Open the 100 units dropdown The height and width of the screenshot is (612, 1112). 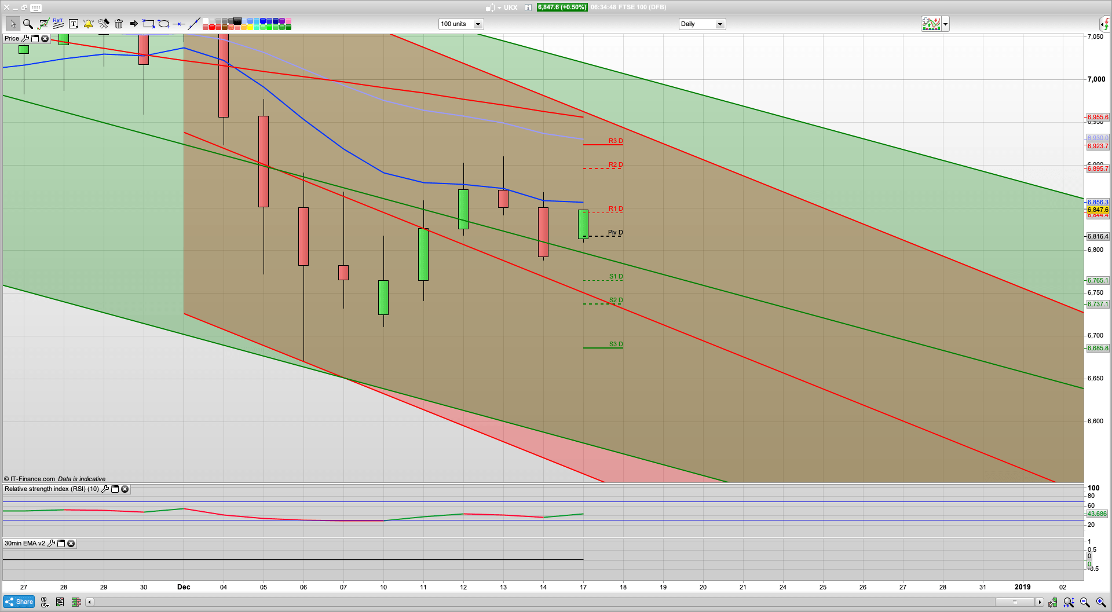478,24
